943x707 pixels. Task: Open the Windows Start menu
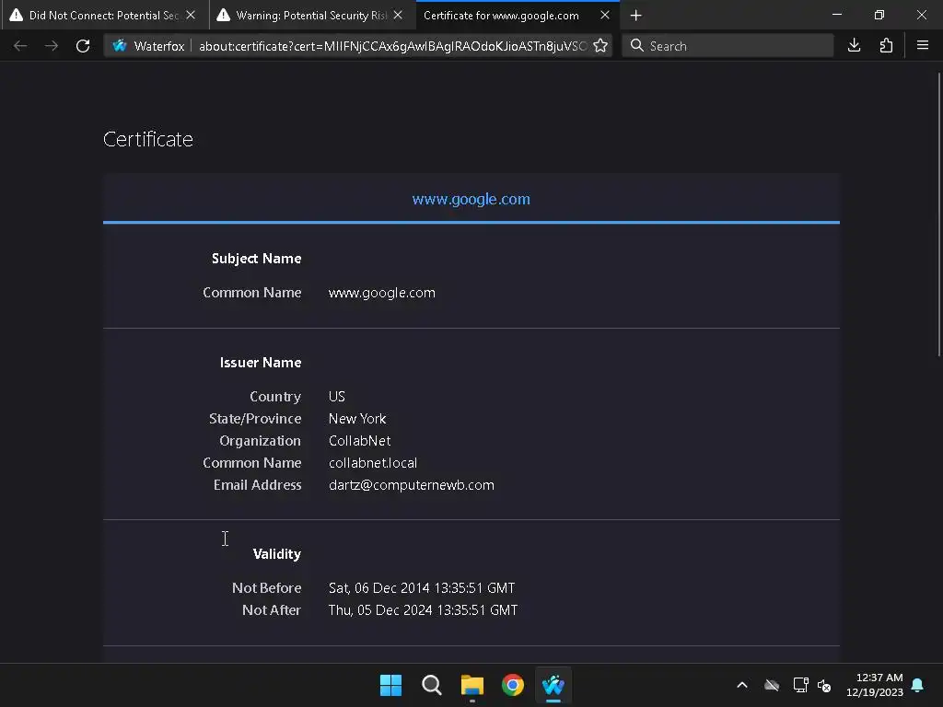[x=390, y=685]
